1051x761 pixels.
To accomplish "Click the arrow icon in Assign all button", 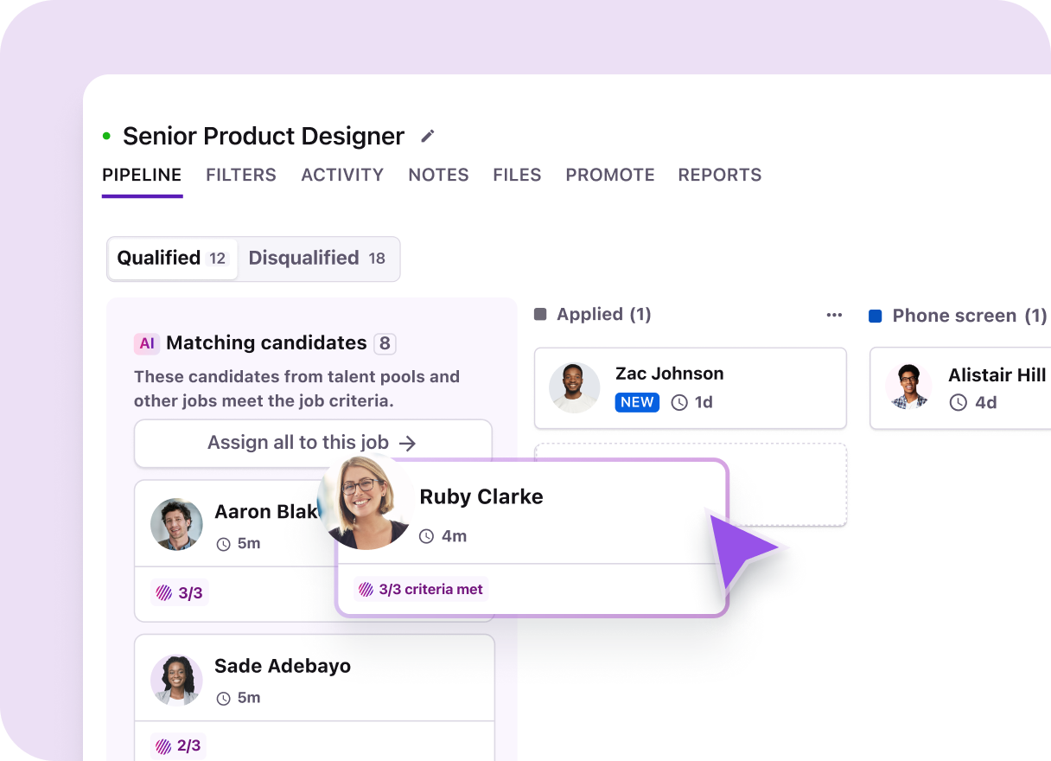I will point(408,444).
